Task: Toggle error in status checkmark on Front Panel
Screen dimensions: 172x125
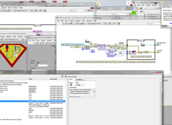Action: 33,65
